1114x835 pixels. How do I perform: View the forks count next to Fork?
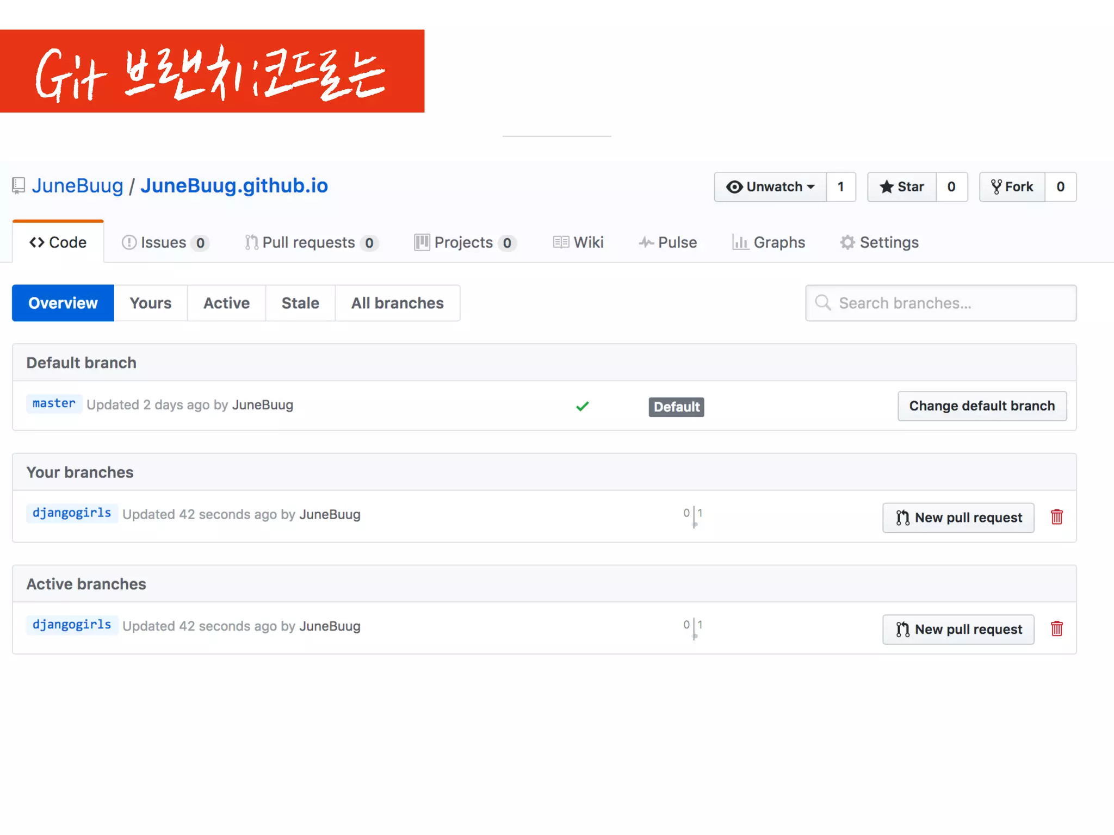1061,187
